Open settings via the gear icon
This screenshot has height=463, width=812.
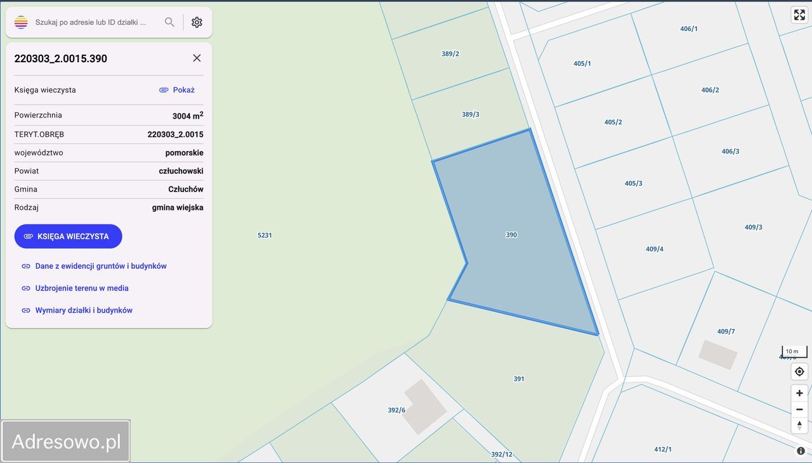197,22
